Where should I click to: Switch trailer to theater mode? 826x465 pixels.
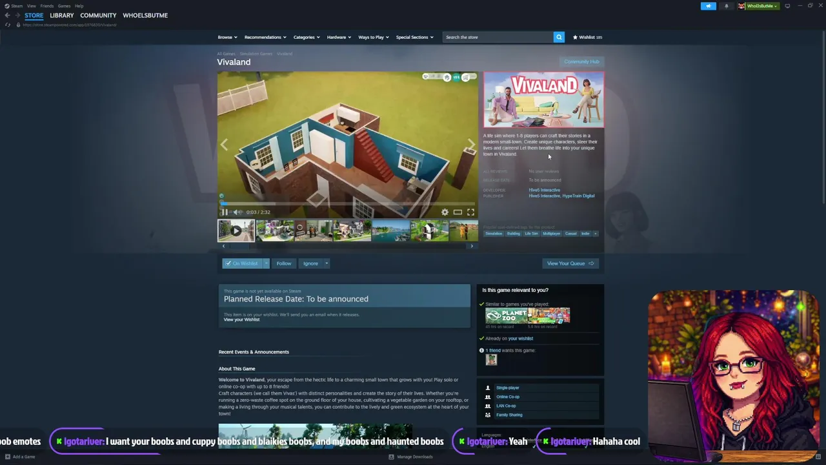pos(458,212)
